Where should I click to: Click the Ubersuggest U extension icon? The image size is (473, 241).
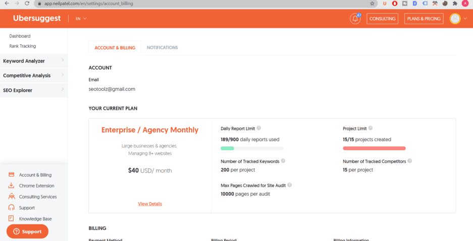coord(385,4)
